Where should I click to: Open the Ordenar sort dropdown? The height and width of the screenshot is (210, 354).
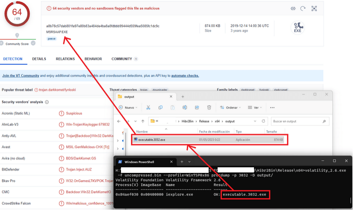click(230, 108)
